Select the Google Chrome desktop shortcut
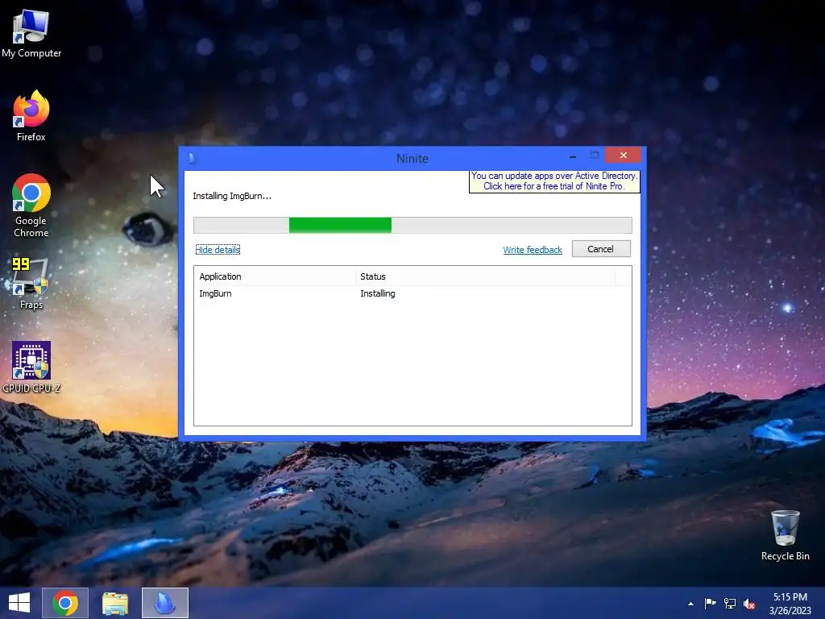The image size is (825, 619). click(x=31, y=206)
